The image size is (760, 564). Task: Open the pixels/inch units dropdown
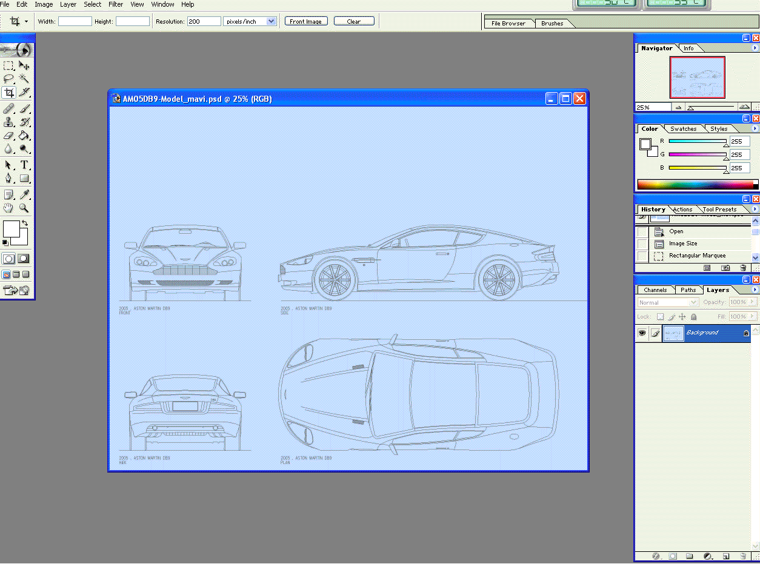271,21
